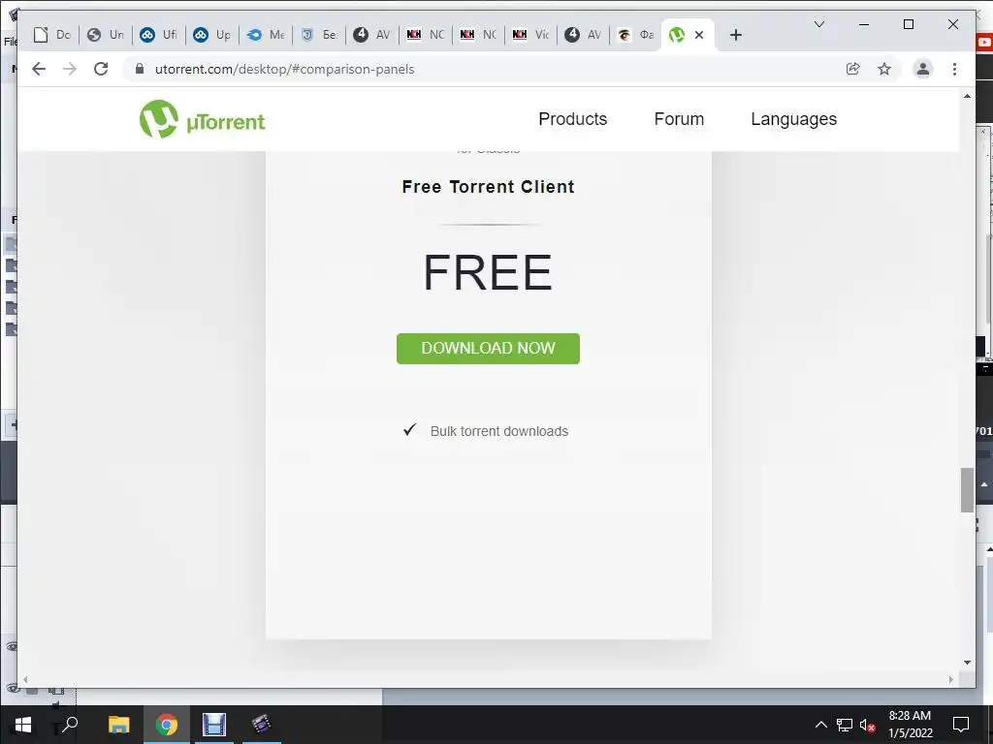This screenshot has width=993, height=744.
Task: Share this page via the share icon
Action: [x=853, y=69]
